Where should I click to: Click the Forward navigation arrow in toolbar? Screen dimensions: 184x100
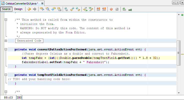click(35, 9)
